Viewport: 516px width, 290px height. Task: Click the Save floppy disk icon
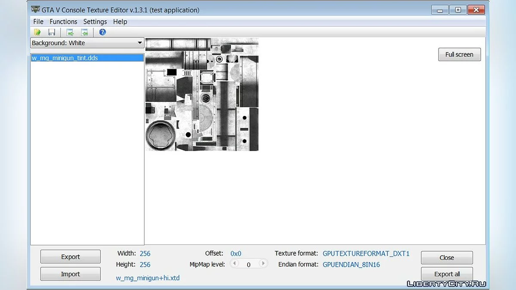[52, 32]
